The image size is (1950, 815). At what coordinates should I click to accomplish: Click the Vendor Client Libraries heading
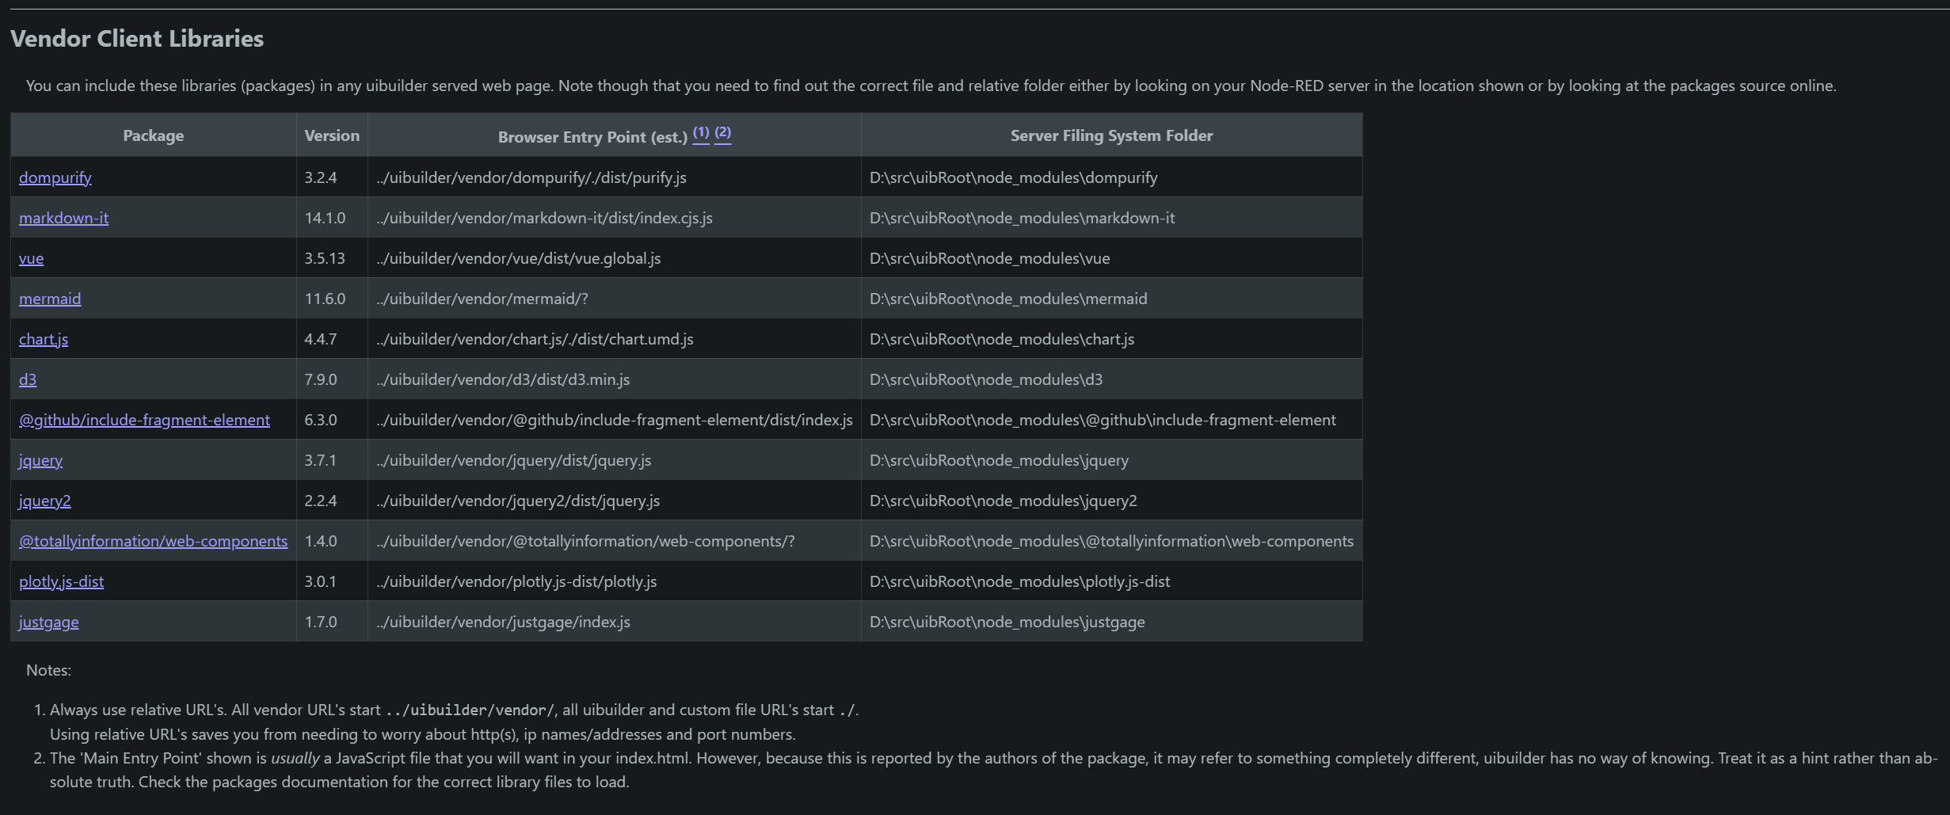click(x=137, y=39)
